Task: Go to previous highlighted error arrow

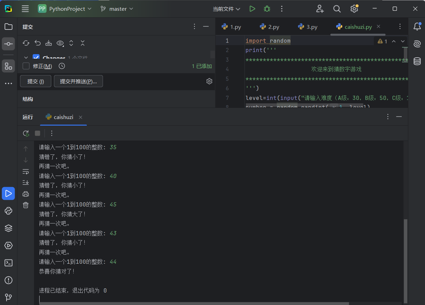Action: tap(394, 41)
